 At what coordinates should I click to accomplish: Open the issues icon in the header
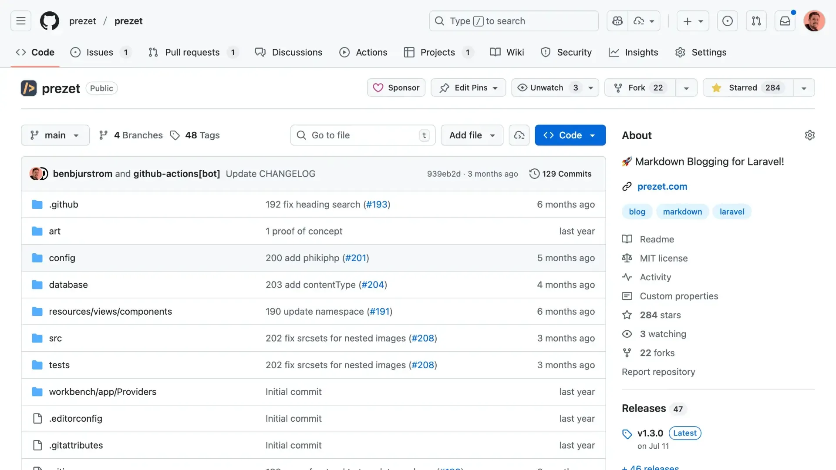pos(727,21)
